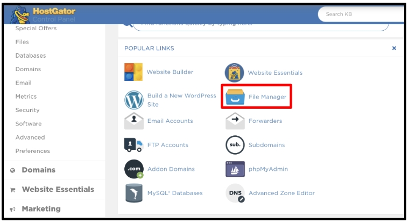
Task: Select Databases in the sidebar
Action: pyautogui.click(x=31, y=55)
